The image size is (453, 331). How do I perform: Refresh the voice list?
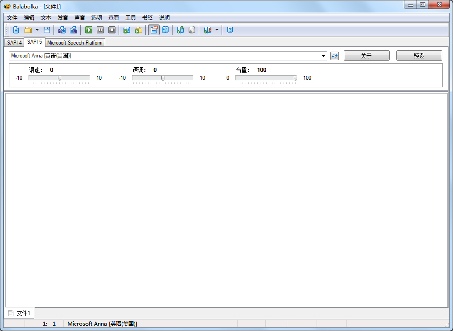334,55
